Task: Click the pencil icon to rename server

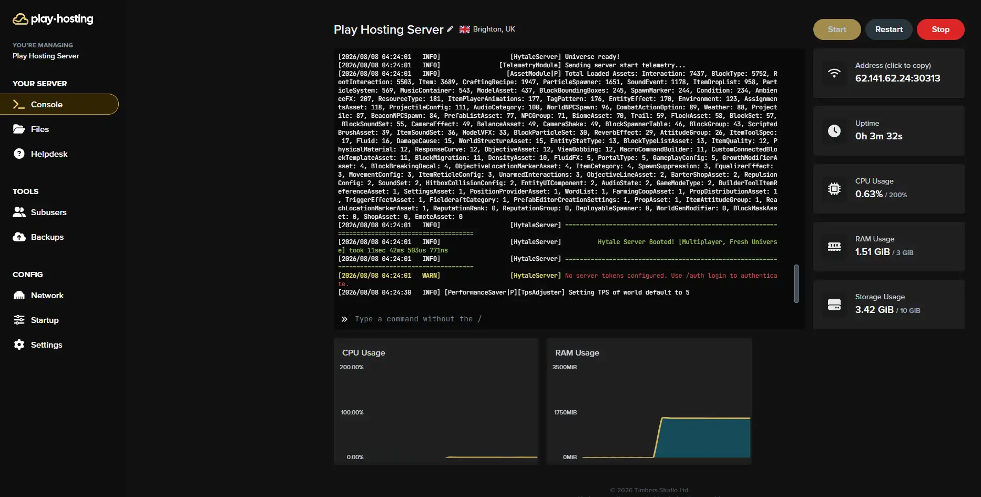Action: [450, 29]
